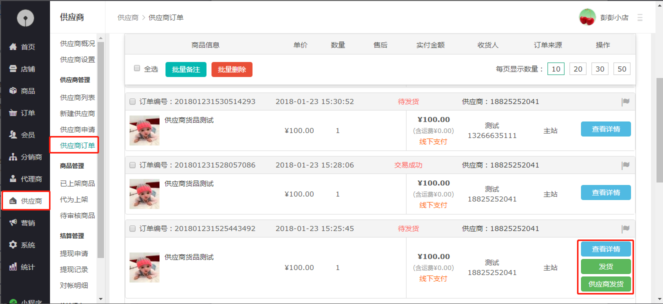Click the 批量备注 button

[x=185, y=69]
